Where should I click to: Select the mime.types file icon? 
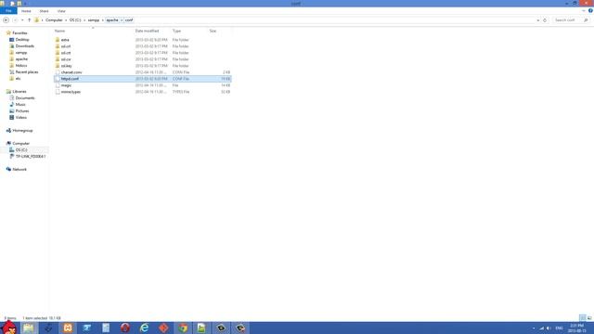tap(58, 92)
